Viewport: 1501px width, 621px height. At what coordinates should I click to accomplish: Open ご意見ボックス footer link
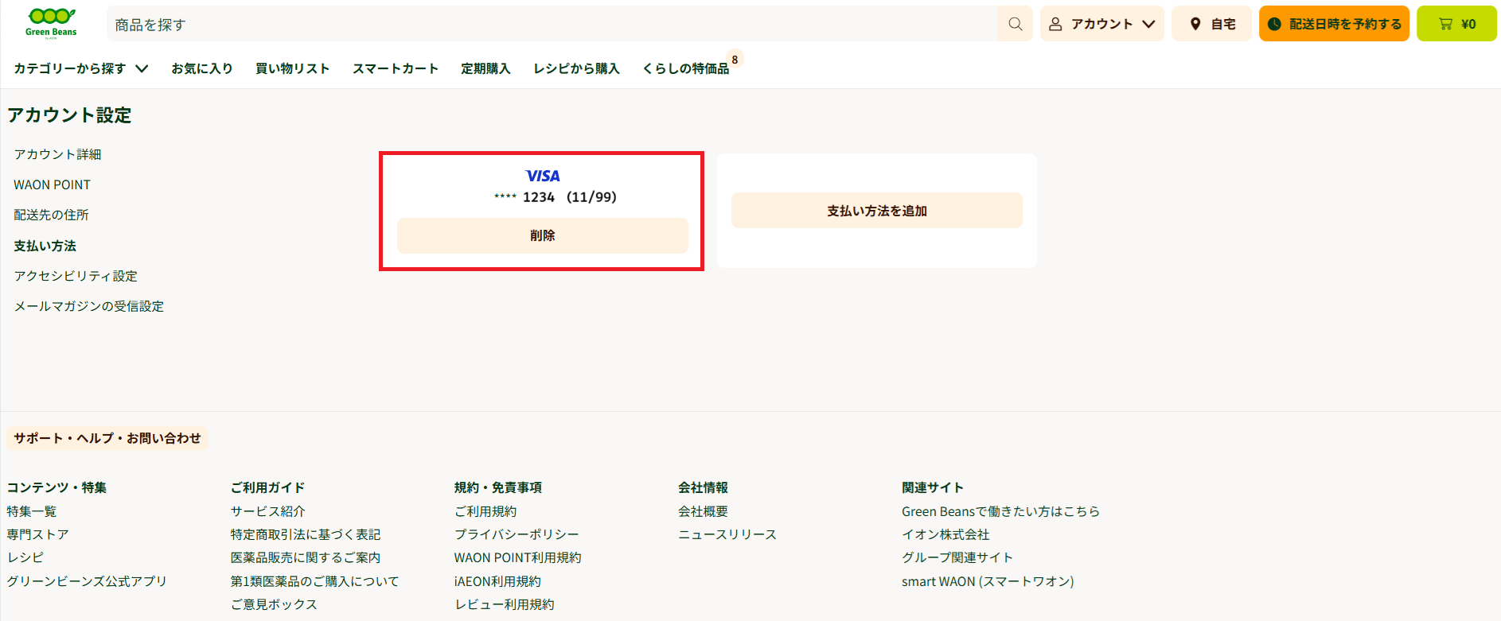[x=274, y=604]
